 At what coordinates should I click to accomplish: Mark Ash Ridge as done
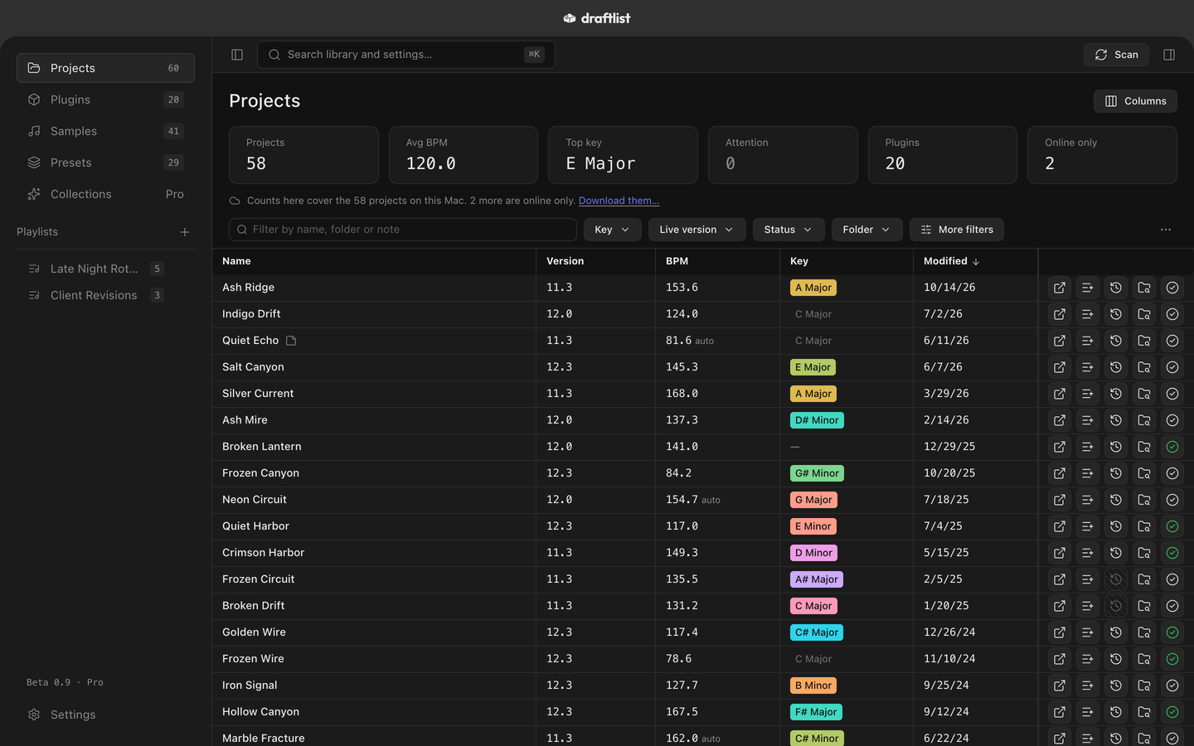click(1172, 288)
